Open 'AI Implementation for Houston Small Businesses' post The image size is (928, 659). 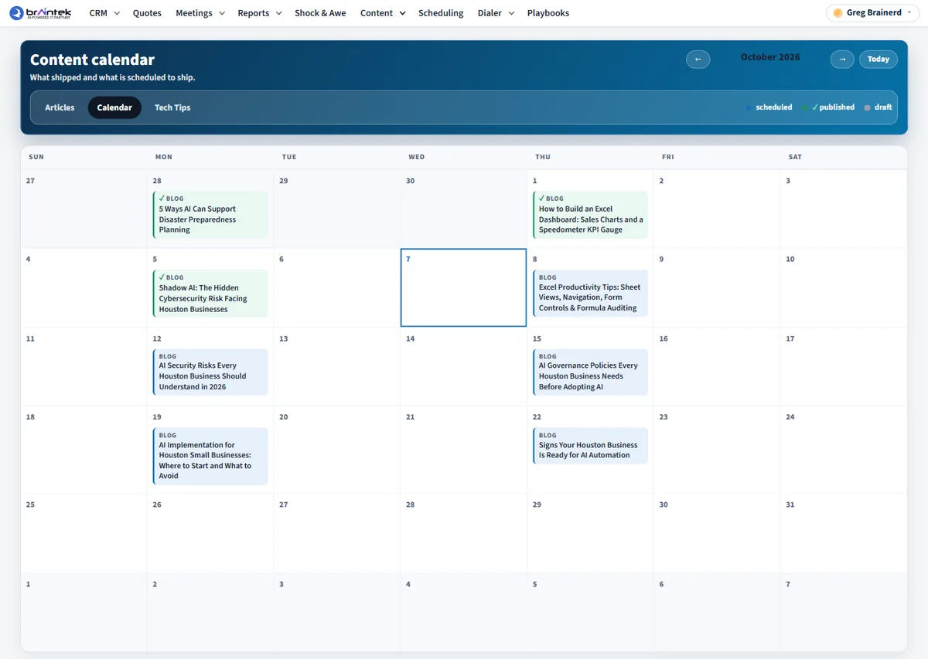[210, 456]
